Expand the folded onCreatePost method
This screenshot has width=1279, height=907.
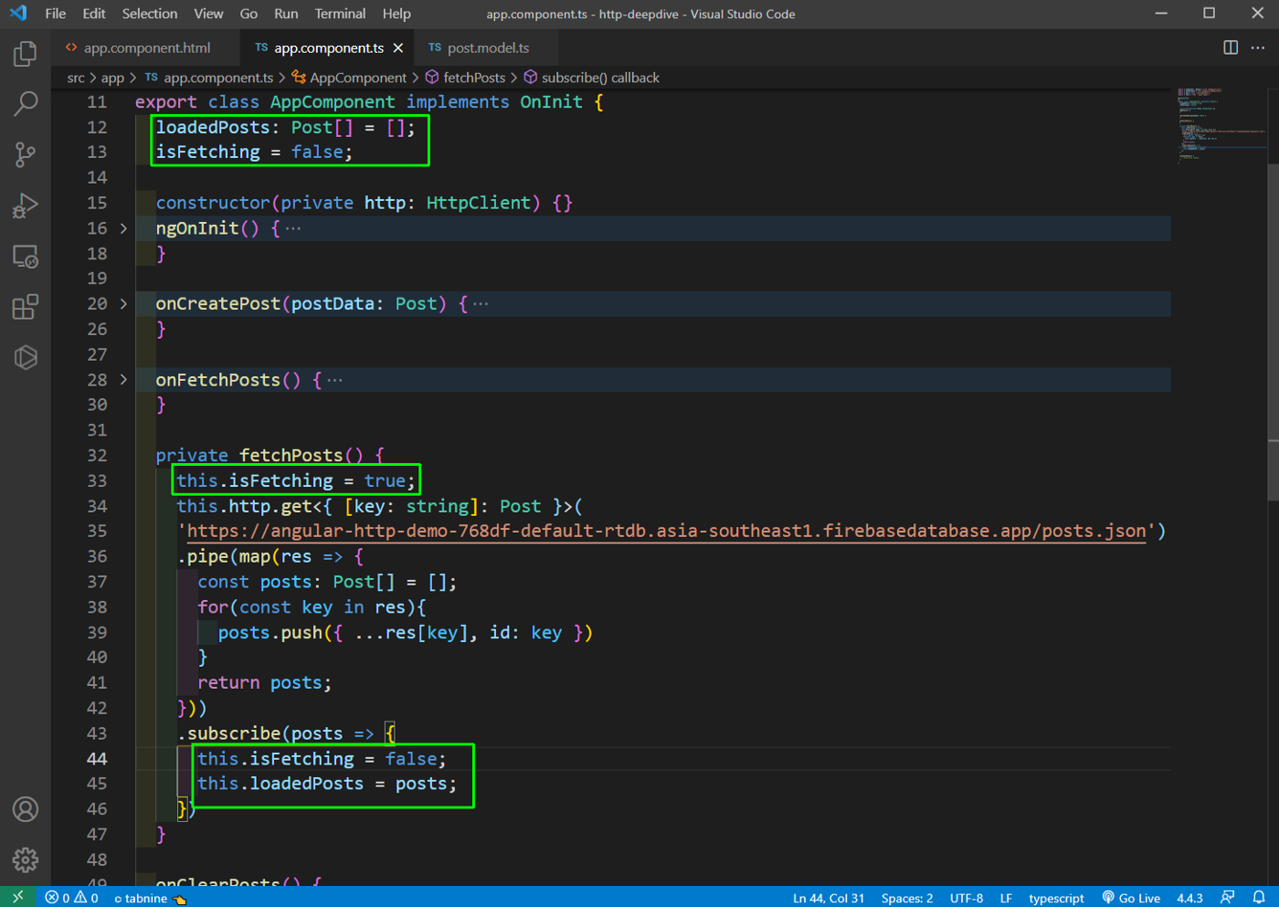123,303
